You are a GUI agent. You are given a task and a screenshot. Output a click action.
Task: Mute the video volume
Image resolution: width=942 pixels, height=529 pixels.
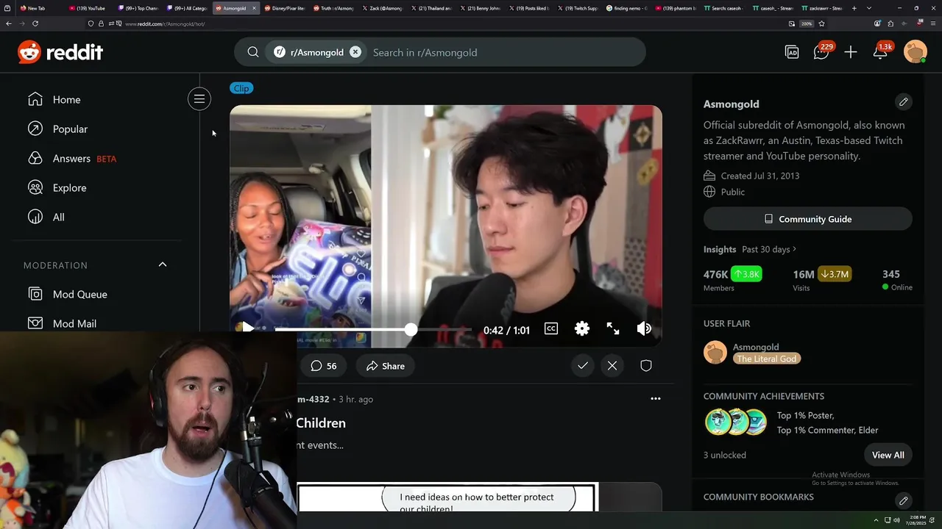point(644,328)
